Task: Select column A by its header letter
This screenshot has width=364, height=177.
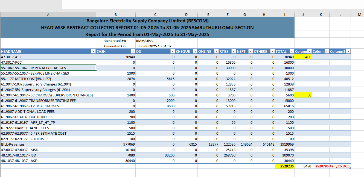Action: (48, 14)
